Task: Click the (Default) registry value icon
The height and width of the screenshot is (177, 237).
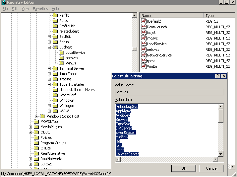Action: pos(144,21)
